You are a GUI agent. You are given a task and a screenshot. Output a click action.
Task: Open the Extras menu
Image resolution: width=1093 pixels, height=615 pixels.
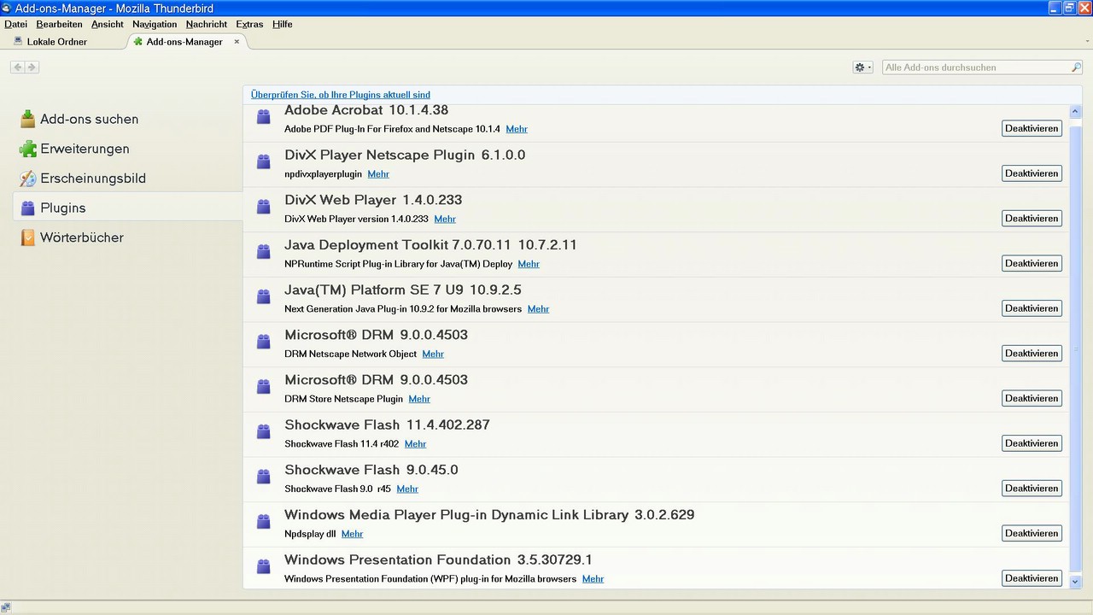[249, 24]
